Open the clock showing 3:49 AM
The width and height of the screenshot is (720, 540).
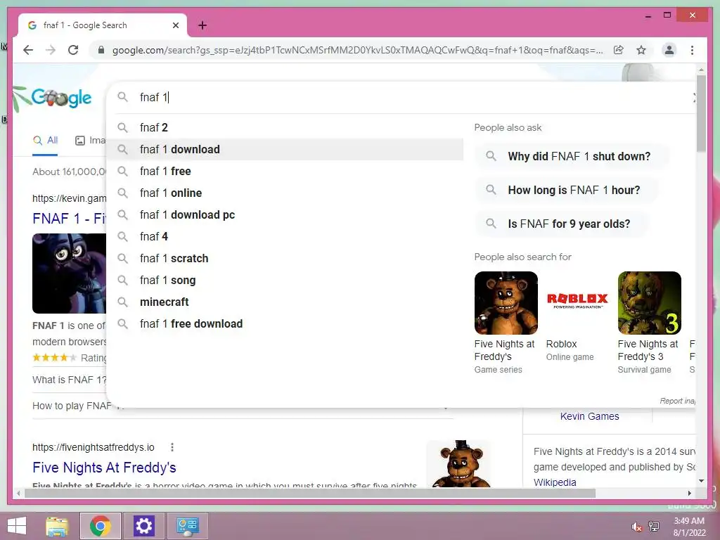click(689, 526)
